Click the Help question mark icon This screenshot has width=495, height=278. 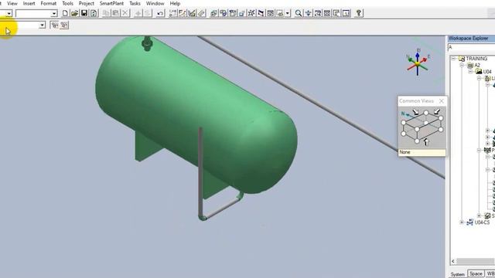point(359,13)
